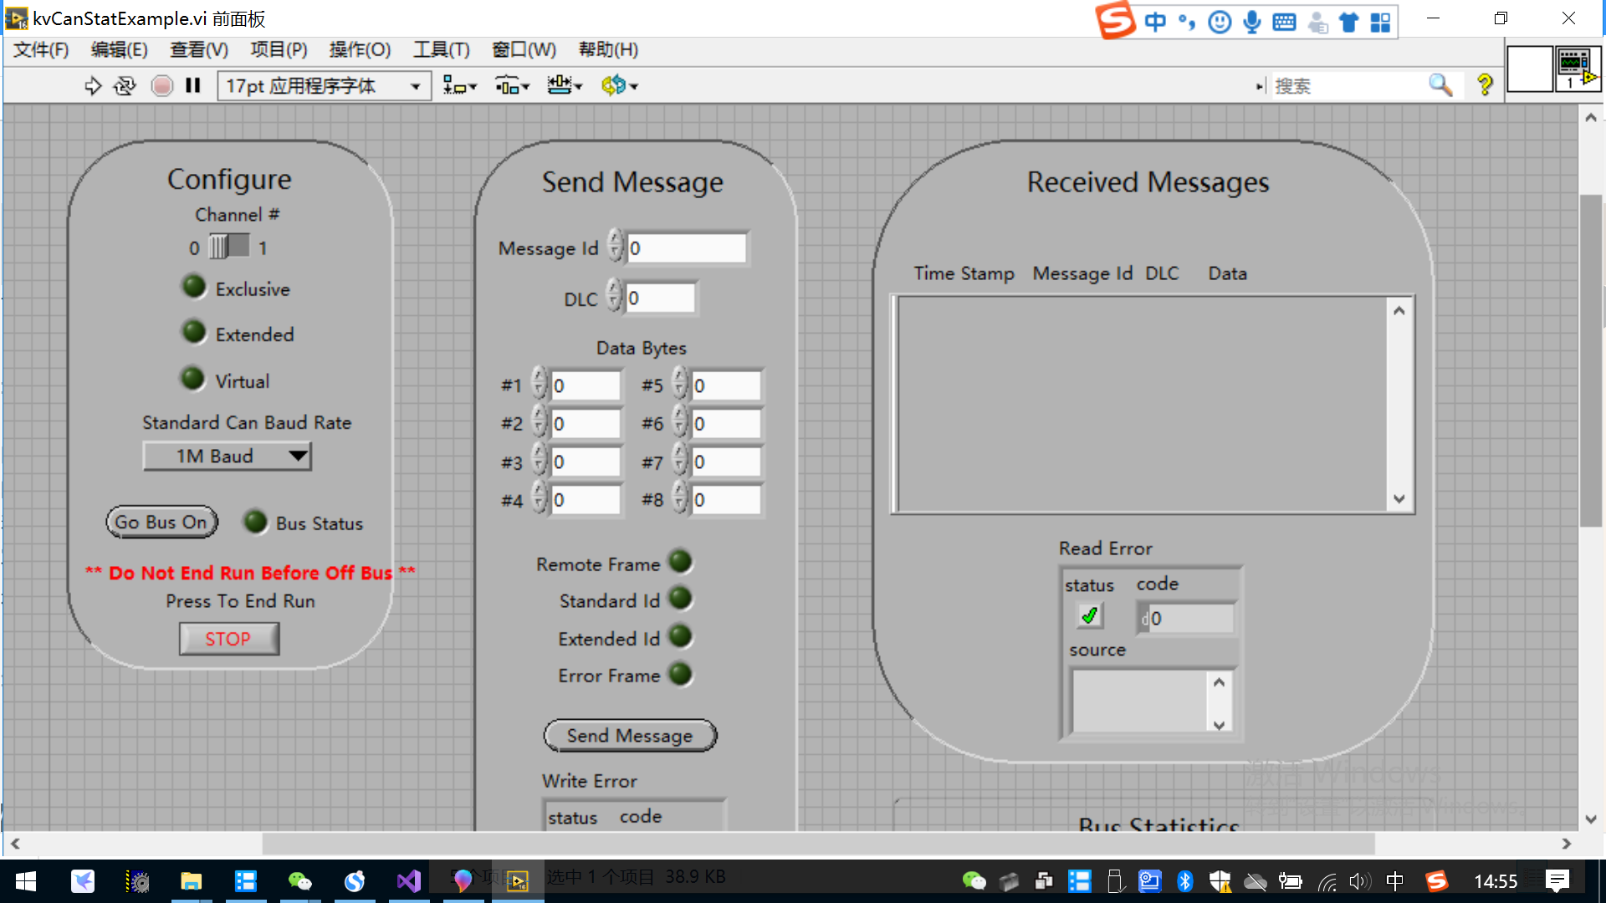Click the Run Continuously icon
The height and width of the screenshot is (903, 1606).
coord(125,85)
